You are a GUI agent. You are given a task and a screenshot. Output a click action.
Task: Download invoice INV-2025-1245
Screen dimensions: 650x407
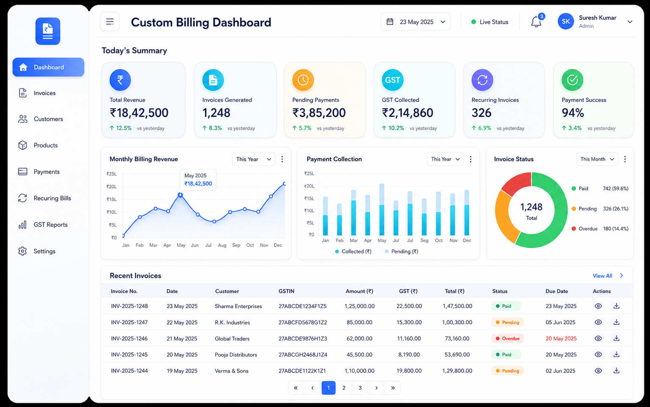617,354
